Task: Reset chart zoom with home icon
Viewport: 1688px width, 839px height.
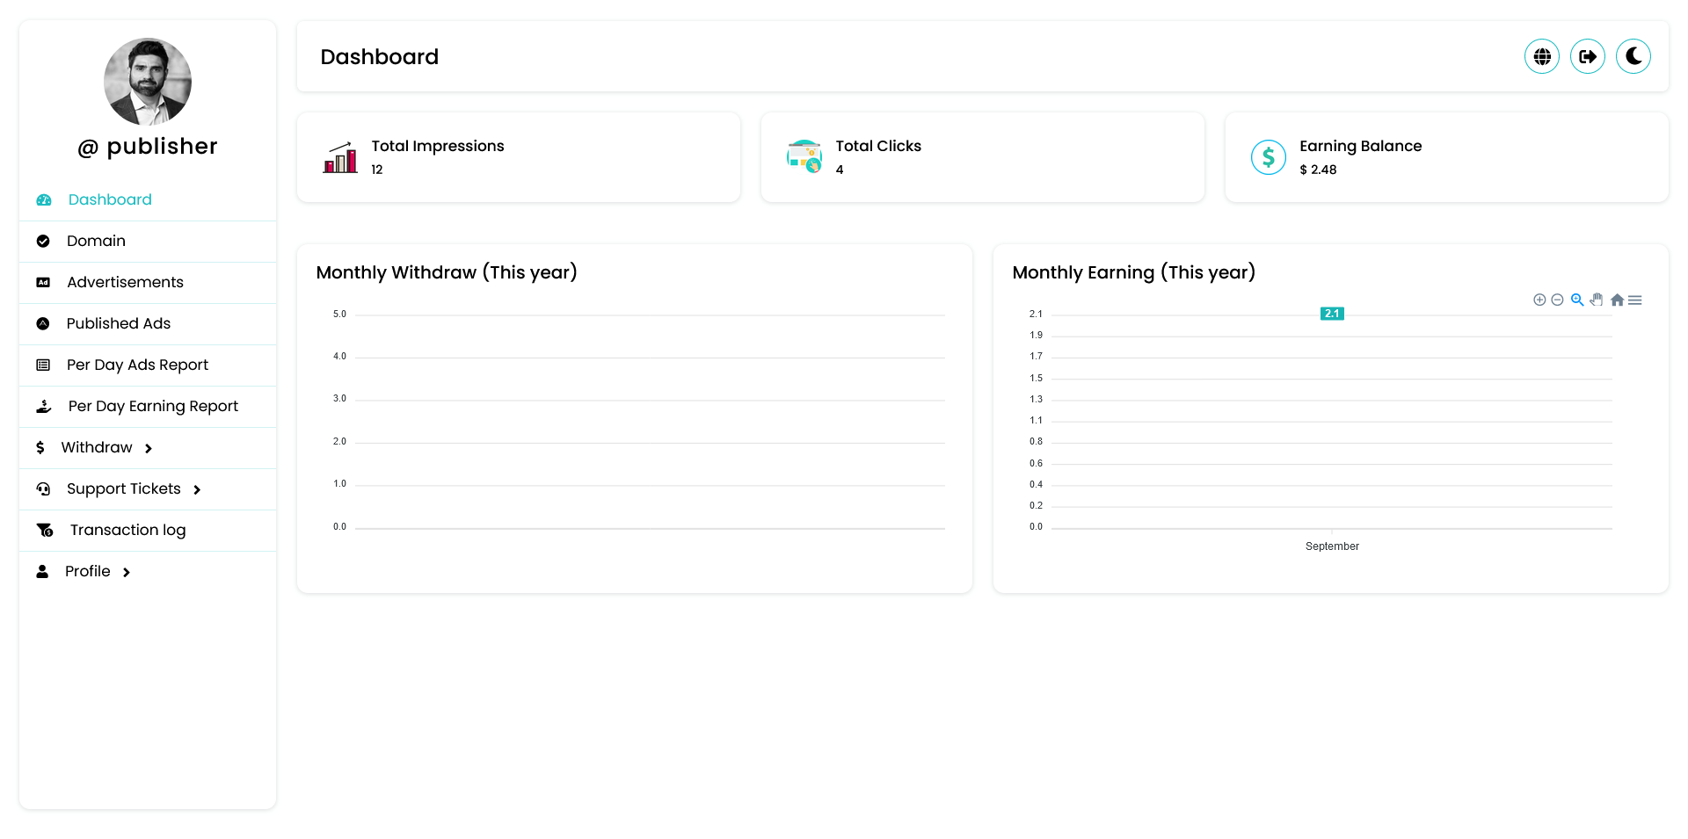Action: coord(1617,300)
